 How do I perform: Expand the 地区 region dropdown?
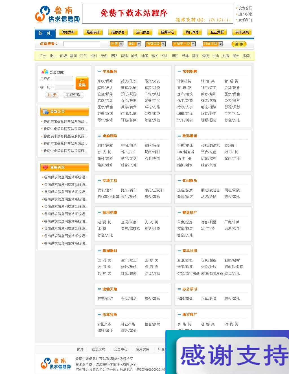(134, 44)
